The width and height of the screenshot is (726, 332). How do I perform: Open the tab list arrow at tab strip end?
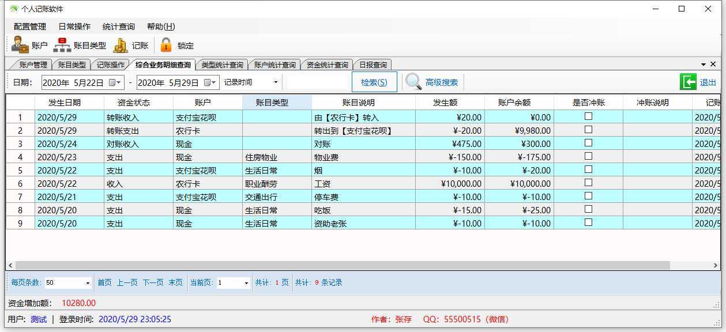[704, 65]
